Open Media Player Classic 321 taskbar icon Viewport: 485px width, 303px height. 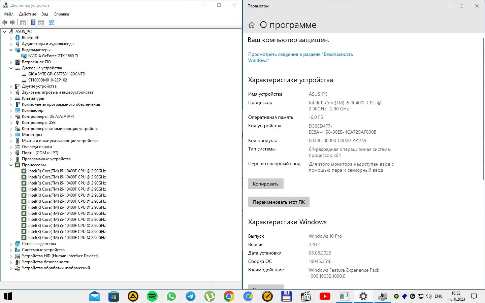(305, 296)
